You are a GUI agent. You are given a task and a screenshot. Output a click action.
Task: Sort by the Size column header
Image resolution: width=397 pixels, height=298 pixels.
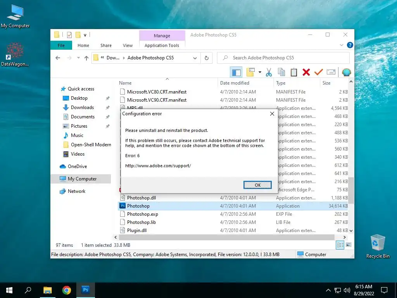pos(334,83)
